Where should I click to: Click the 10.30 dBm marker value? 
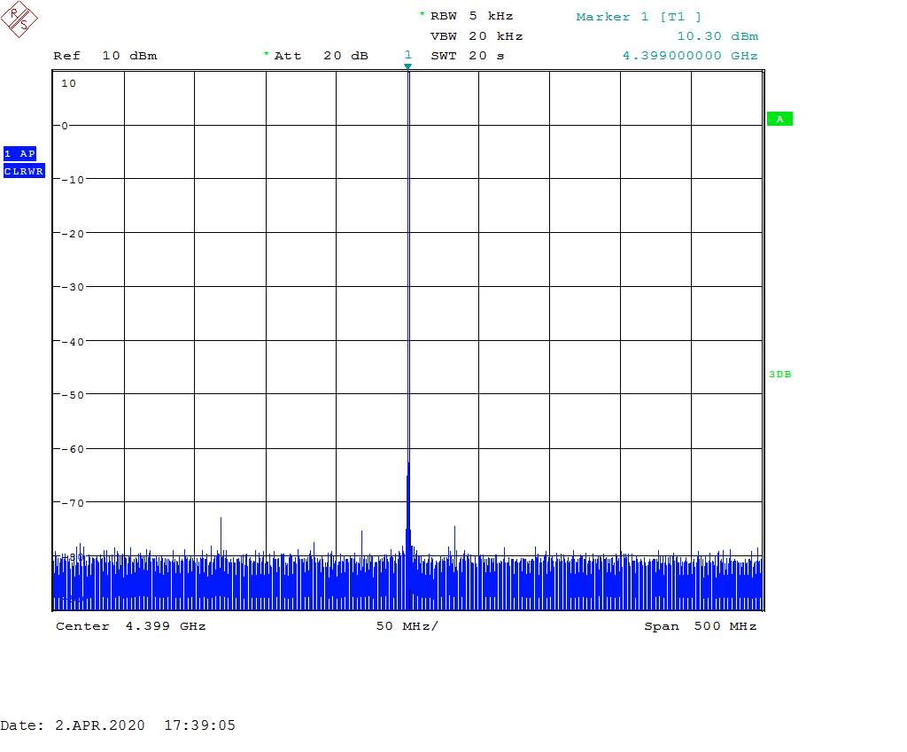717,35
